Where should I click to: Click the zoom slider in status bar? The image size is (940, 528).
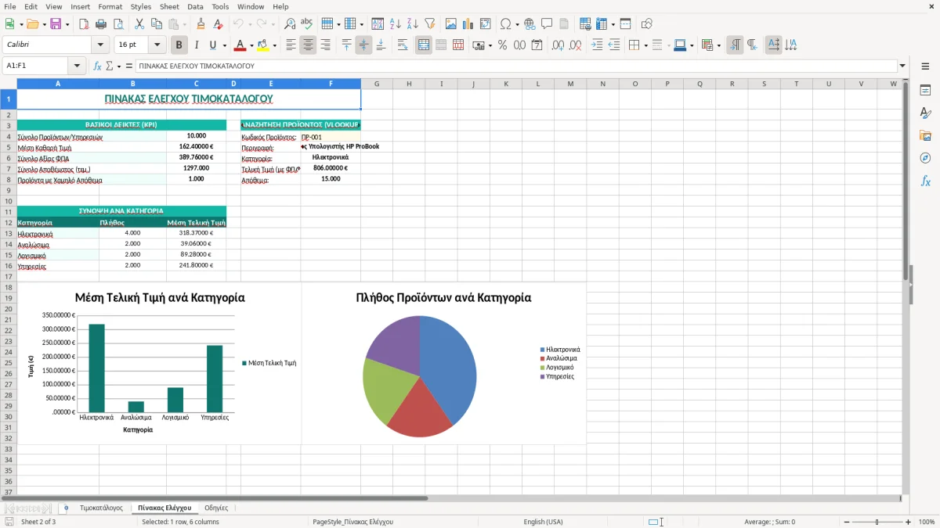(877, 522)
